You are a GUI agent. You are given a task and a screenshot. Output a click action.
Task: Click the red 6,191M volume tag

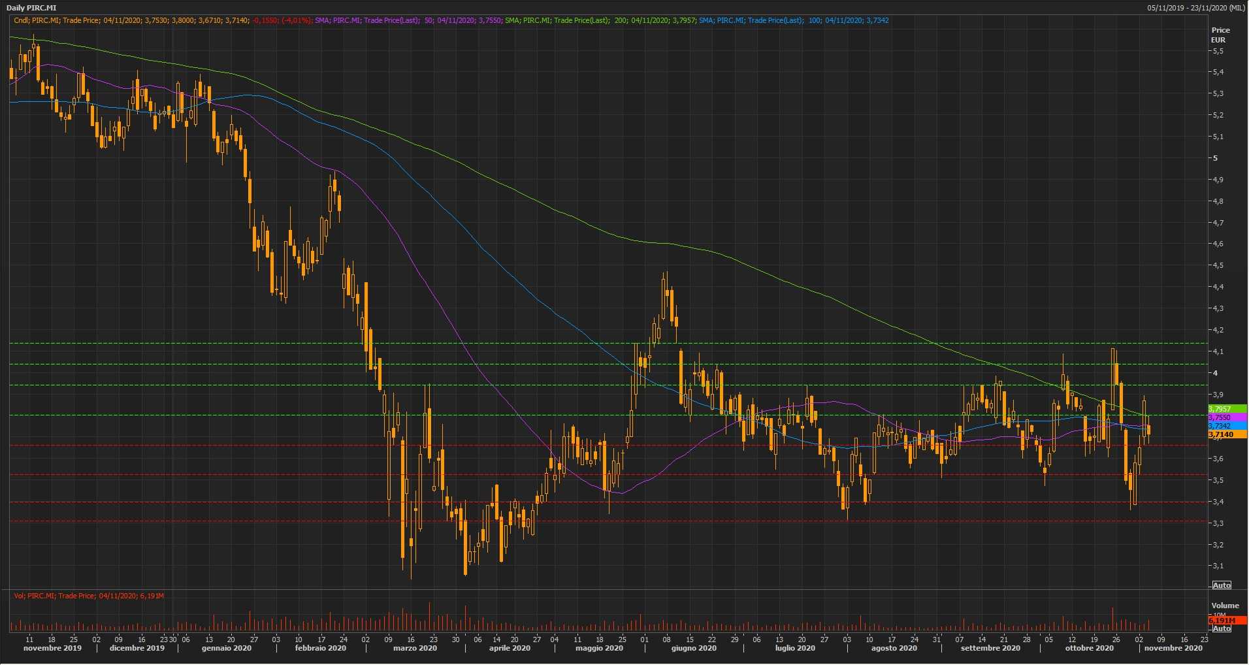tap(1226, 620)
